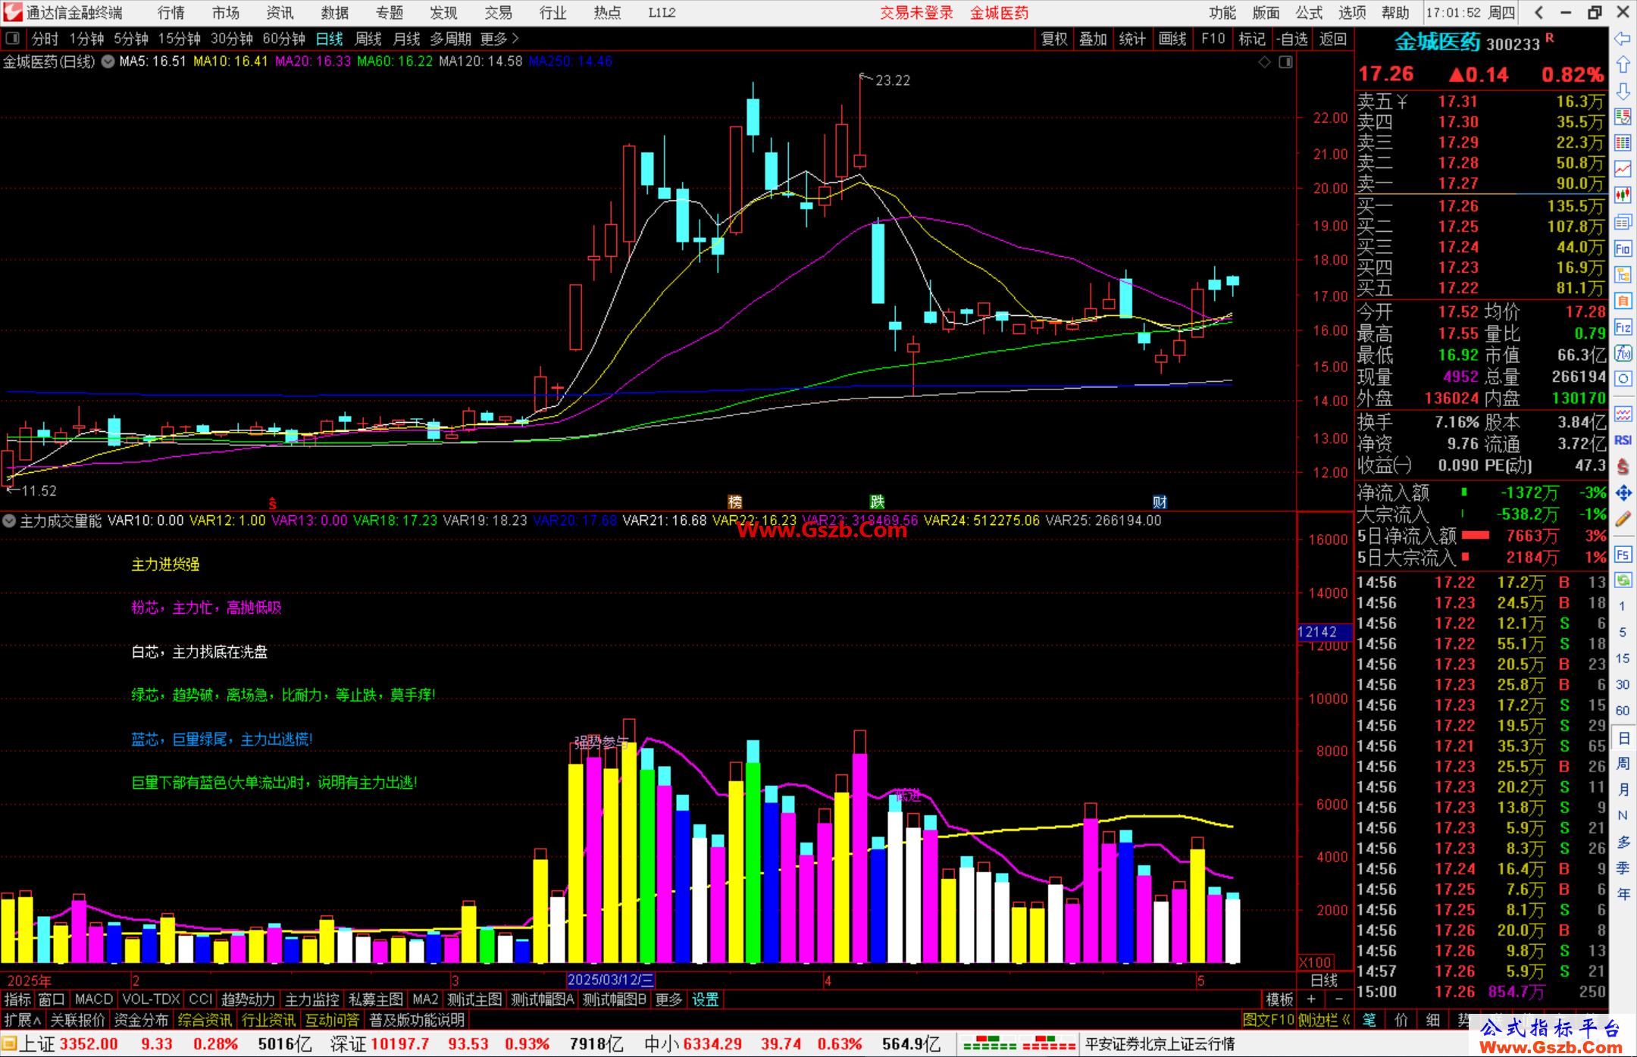1637x1057 pixels.
Task: Click the 2025/03/12 date marker on timeline
Action: (611, 980)
